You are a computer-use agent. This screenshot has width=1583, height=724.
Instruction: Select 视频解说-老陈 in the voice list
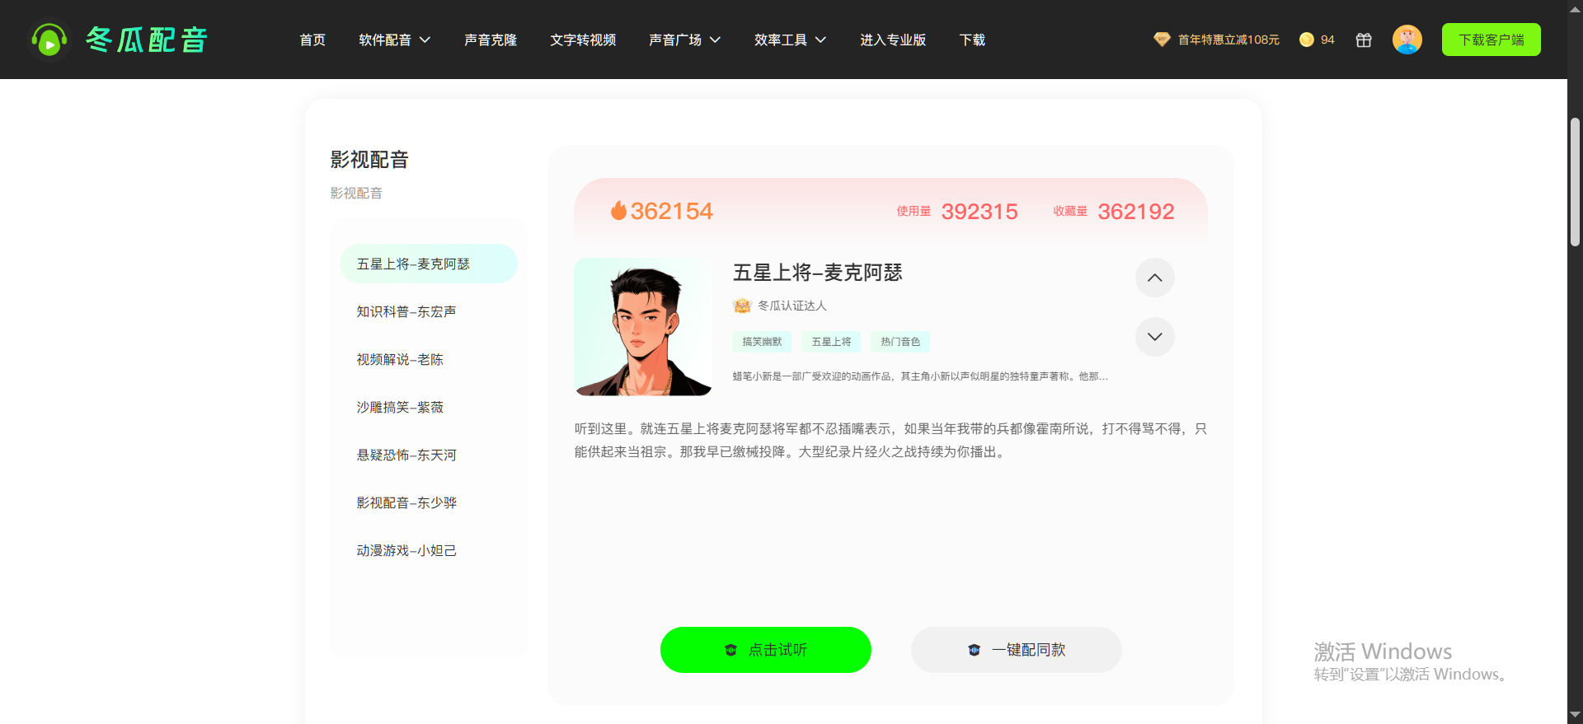pyautogui.click(x=429, y=359)
